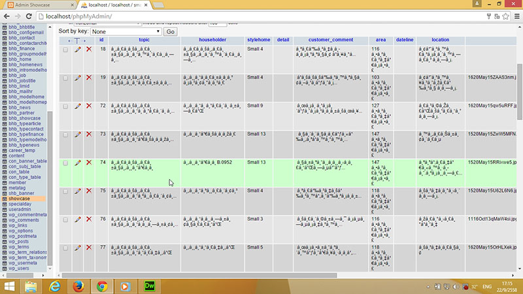The image size is (523, 294).
Task: Tick the checkbox for row id 77
Action: pyautogui.click(x=65, y=248)
